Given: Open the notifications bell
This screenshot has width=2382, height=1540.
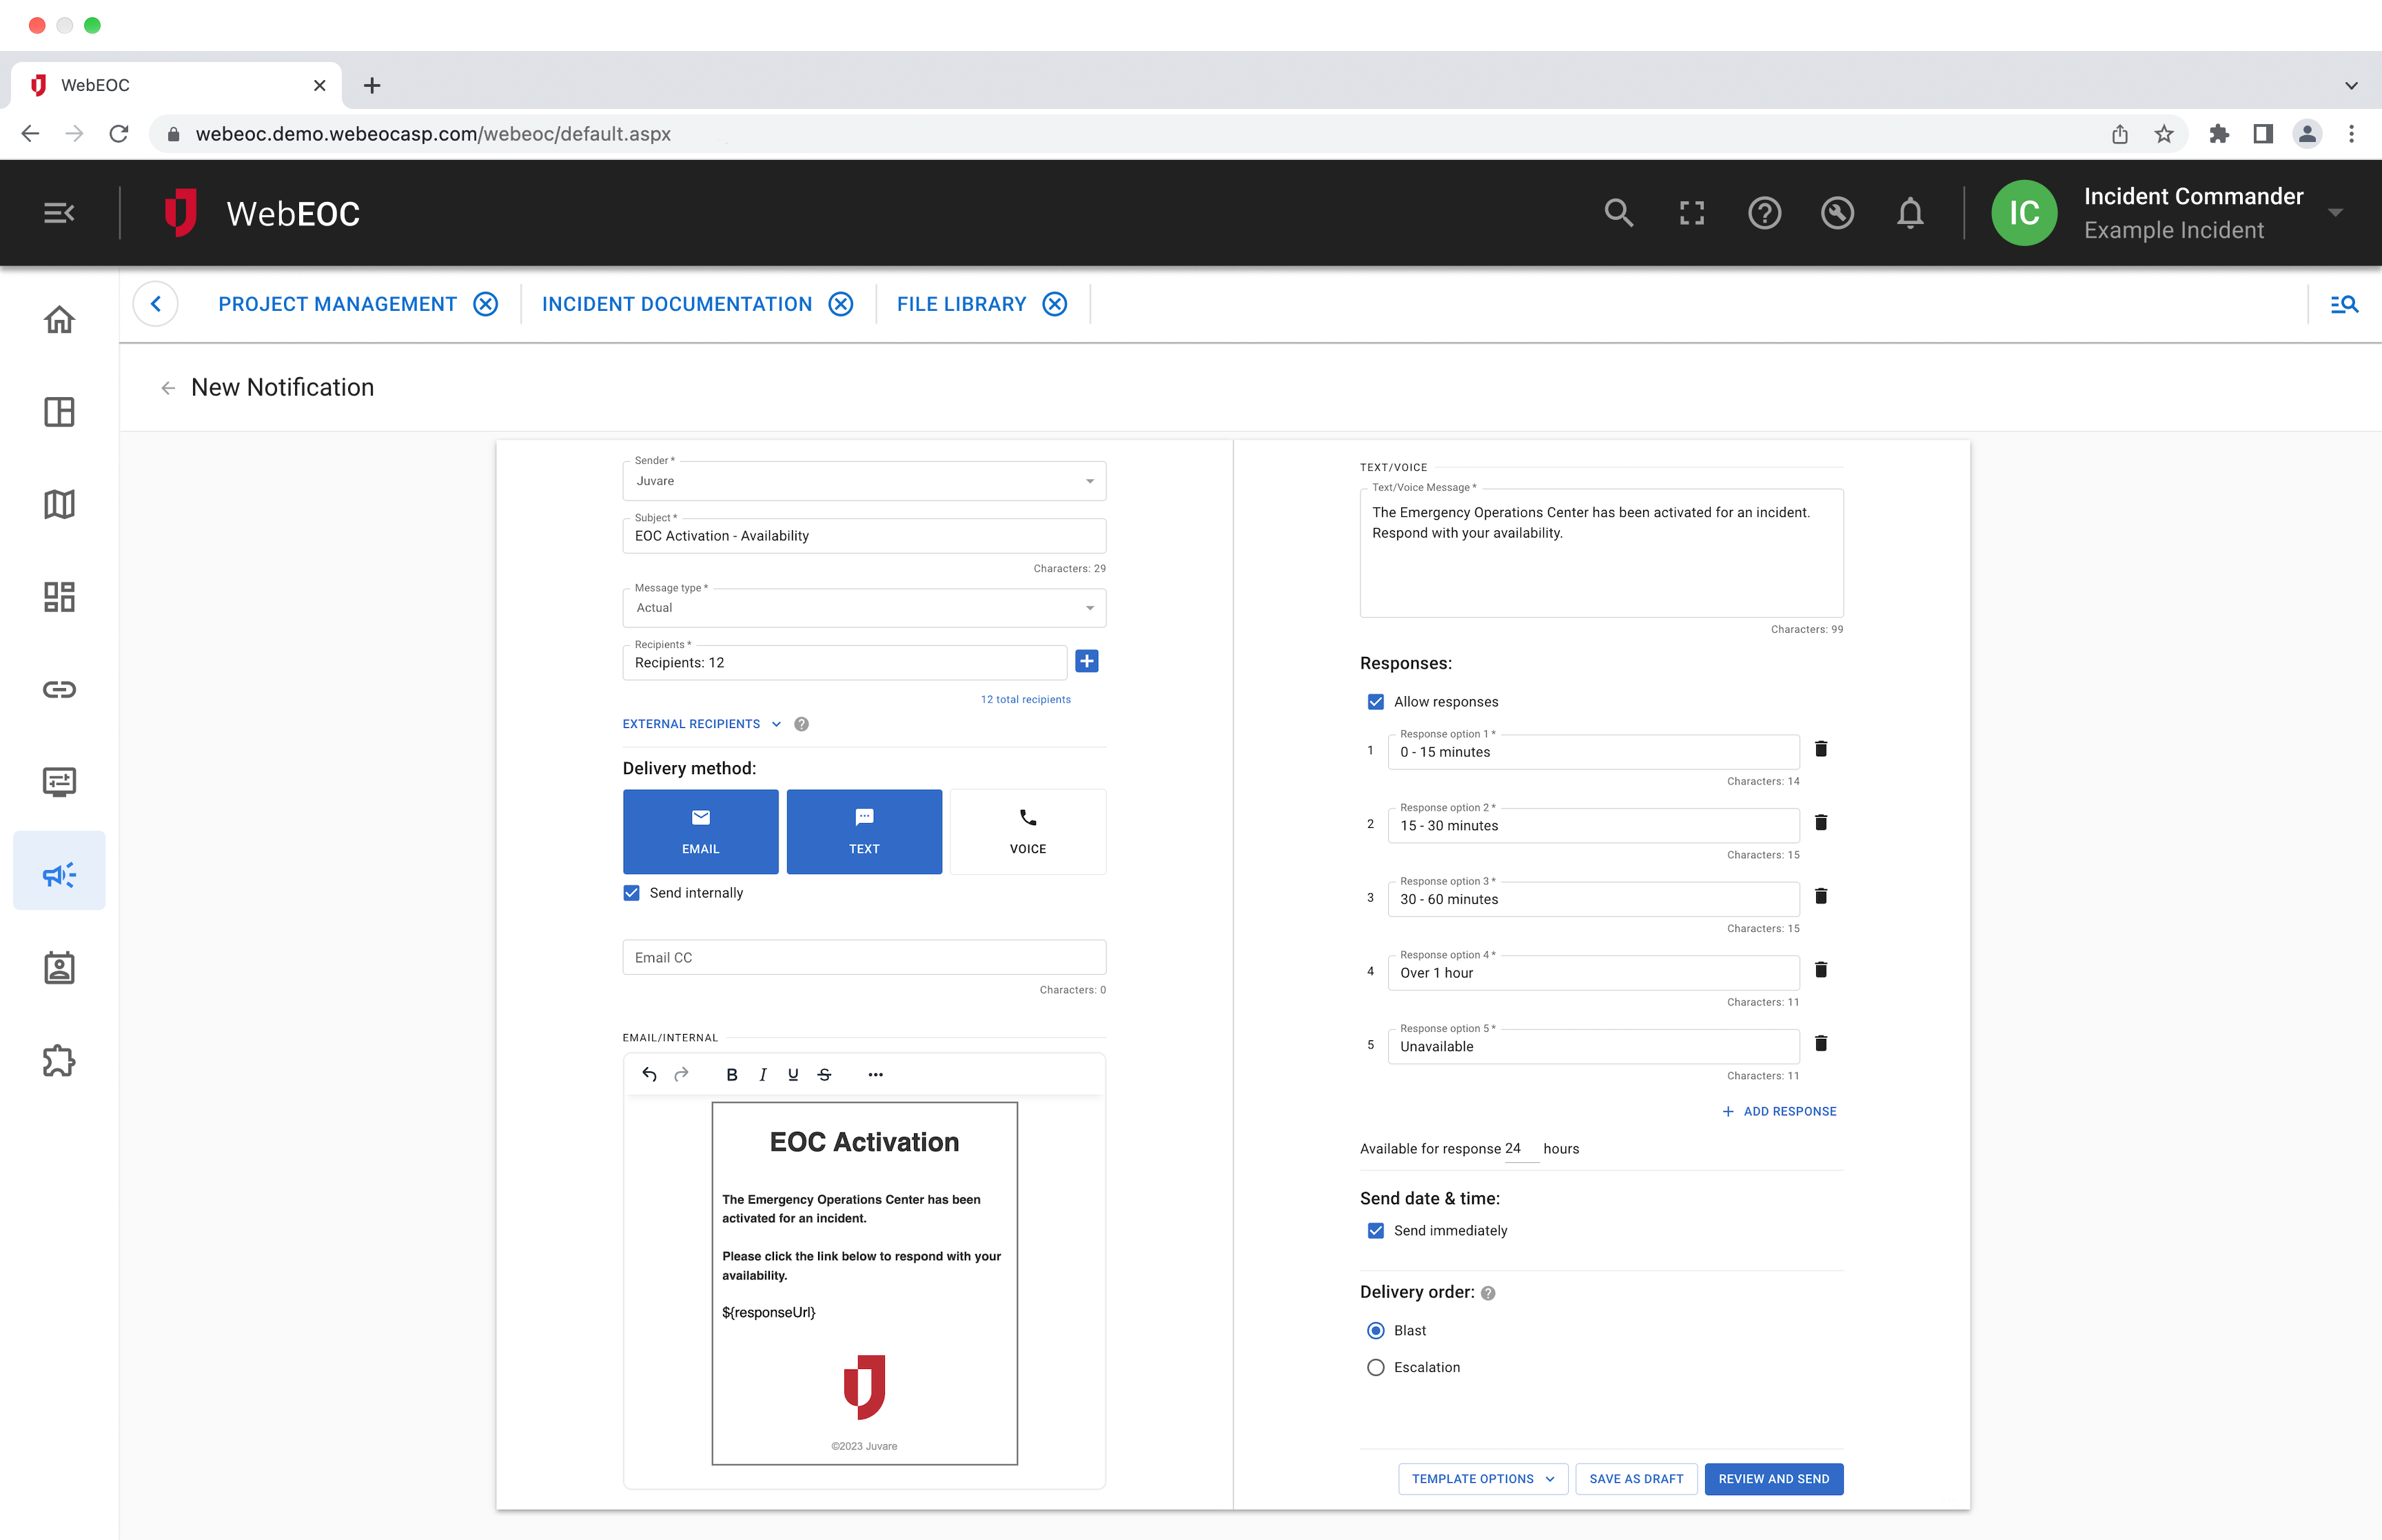Looking at the screenshot, I should (1910, 213).
